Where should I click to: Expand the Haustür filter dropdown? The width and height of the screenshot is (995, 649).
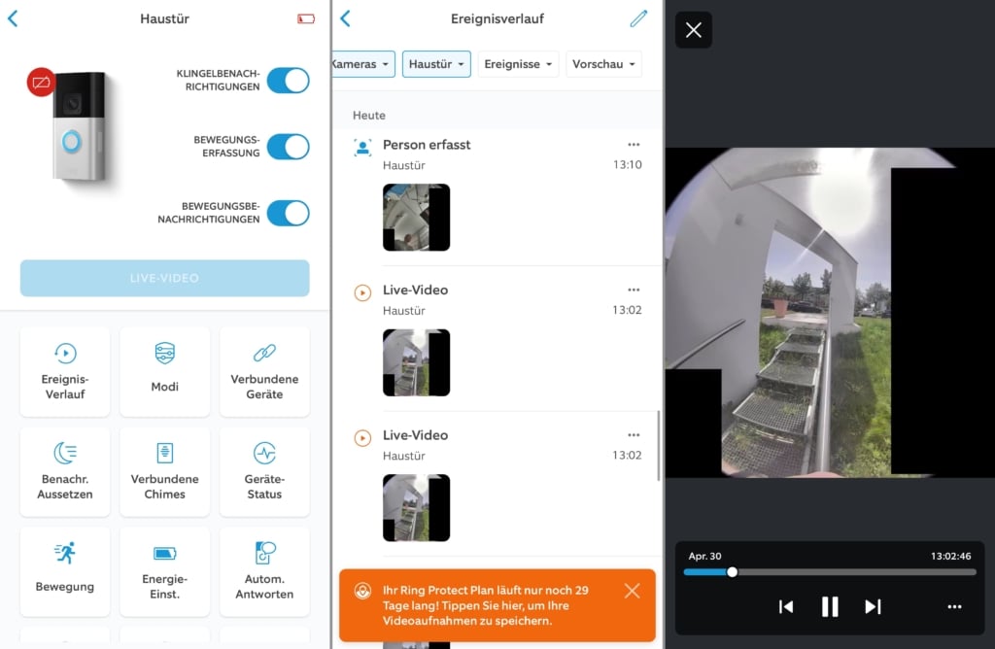436,64
